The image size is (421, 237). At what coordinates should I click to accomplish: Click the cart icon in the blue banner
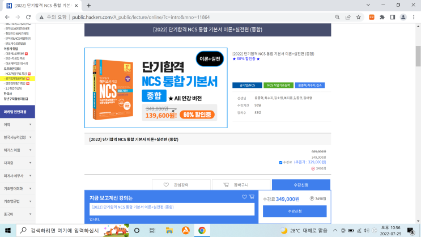click(252, 197)
